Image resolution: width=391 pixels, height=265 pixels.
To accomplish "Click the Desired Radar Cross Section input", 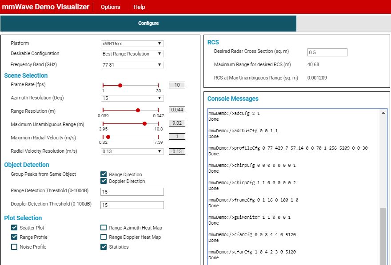I will (327, 52).
